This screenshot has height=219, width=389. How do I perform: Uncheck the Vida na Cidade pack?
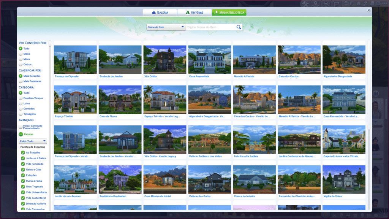click(23, 164)
